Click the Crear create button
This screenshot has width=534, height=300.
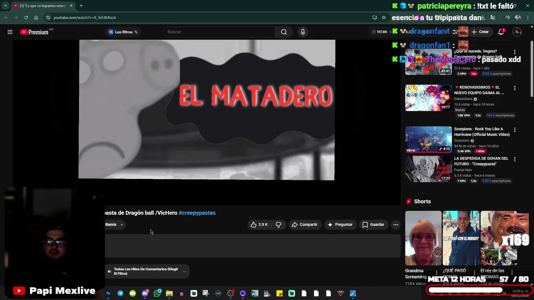point(480,32)
